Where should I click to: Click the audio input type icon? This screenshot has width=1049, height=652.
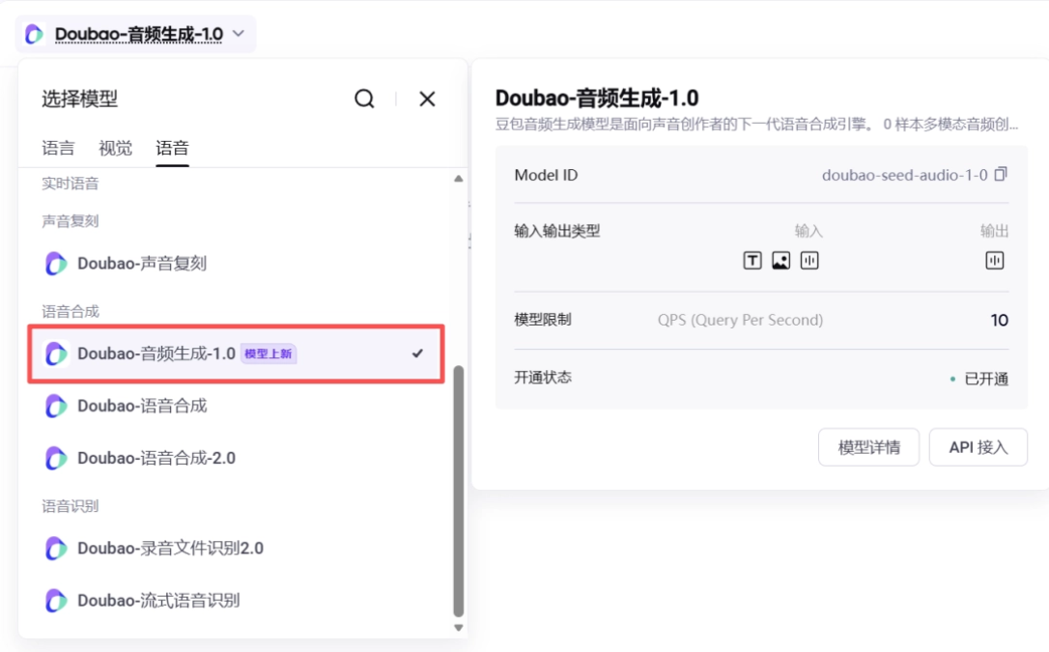(809, 261)
